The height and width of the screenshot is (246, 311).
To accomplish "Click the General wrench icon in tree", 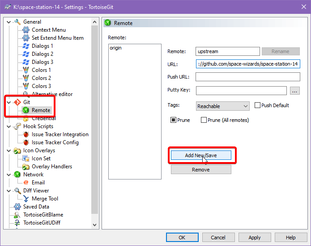I will pyautogui.click(x=17, y=22).
